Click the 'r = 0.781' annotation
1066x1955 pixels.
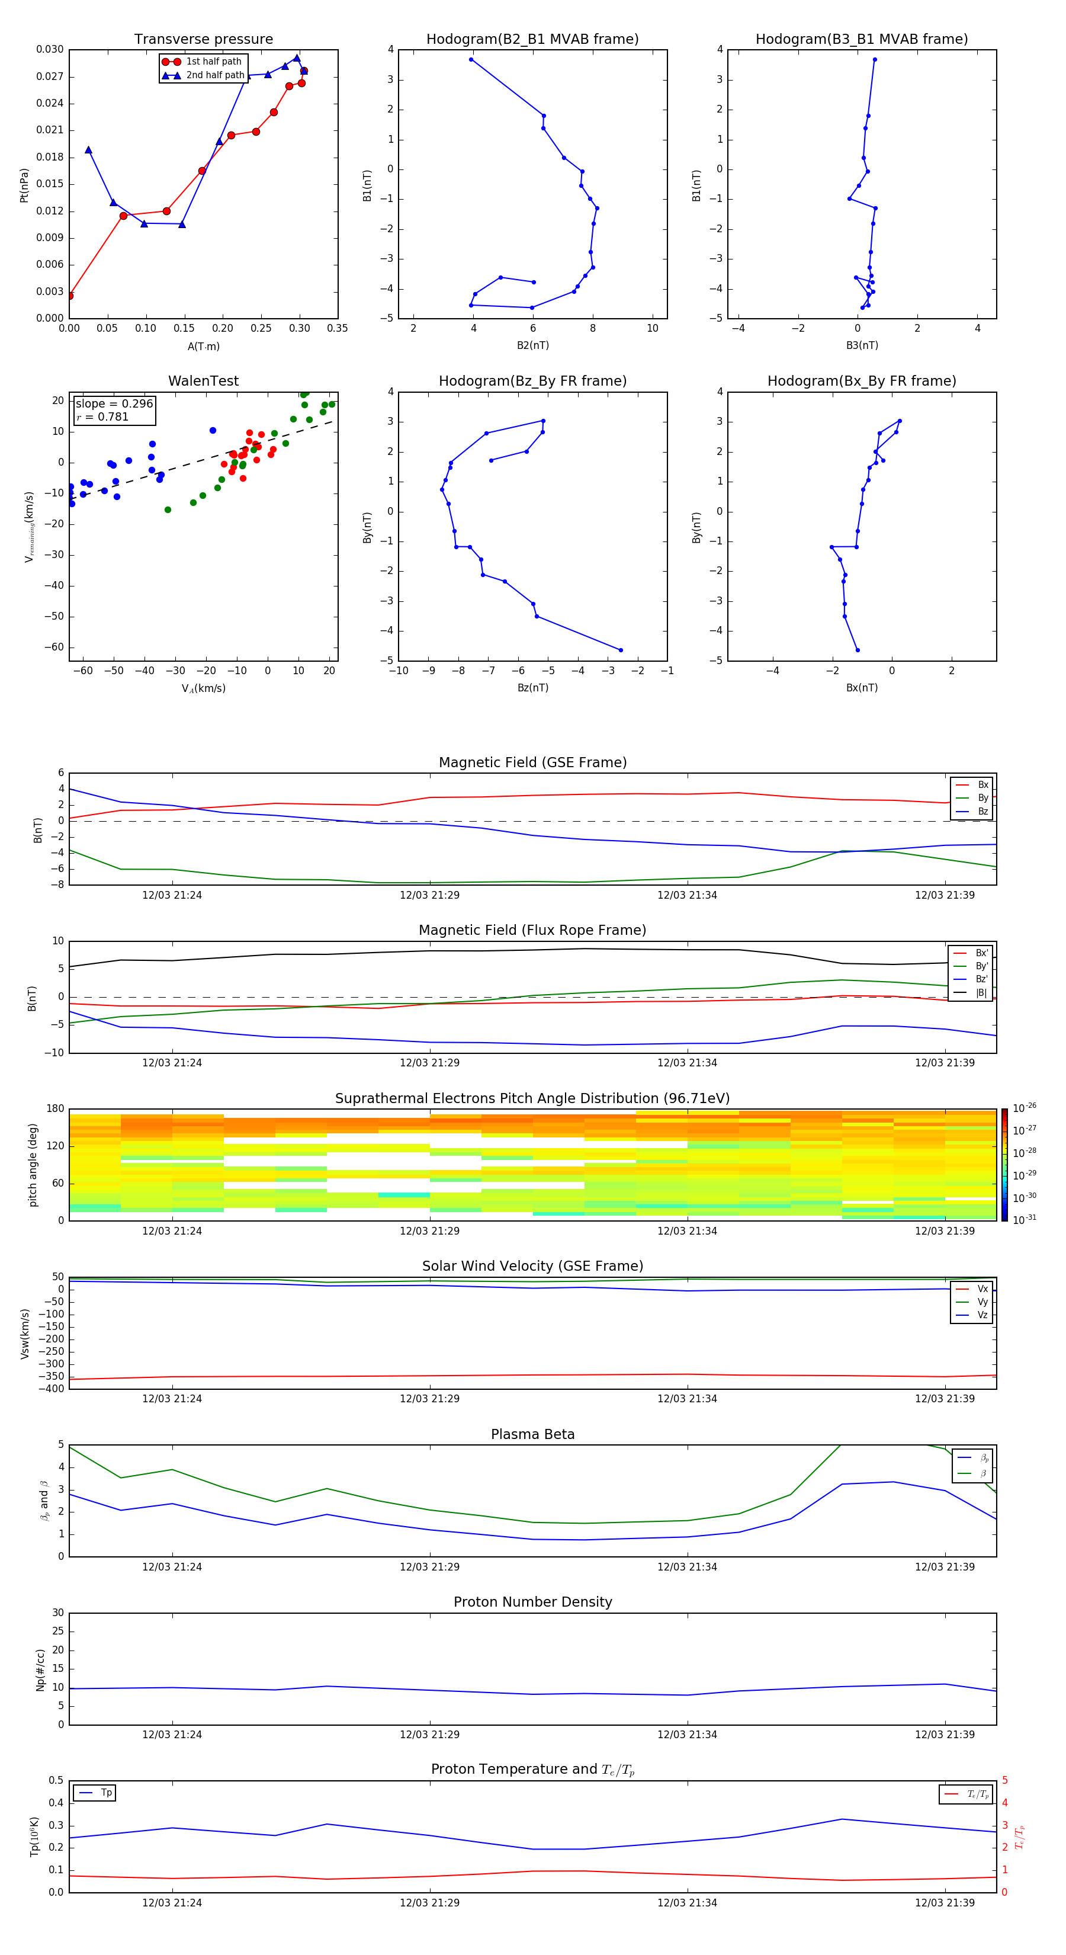(x=102, y=416)
